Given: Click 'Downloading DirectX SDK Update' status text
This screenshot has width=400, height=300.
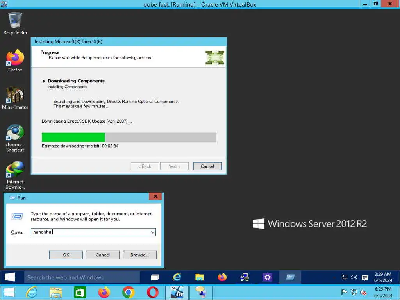Looking at the screenshot, I should click(87, 121).
